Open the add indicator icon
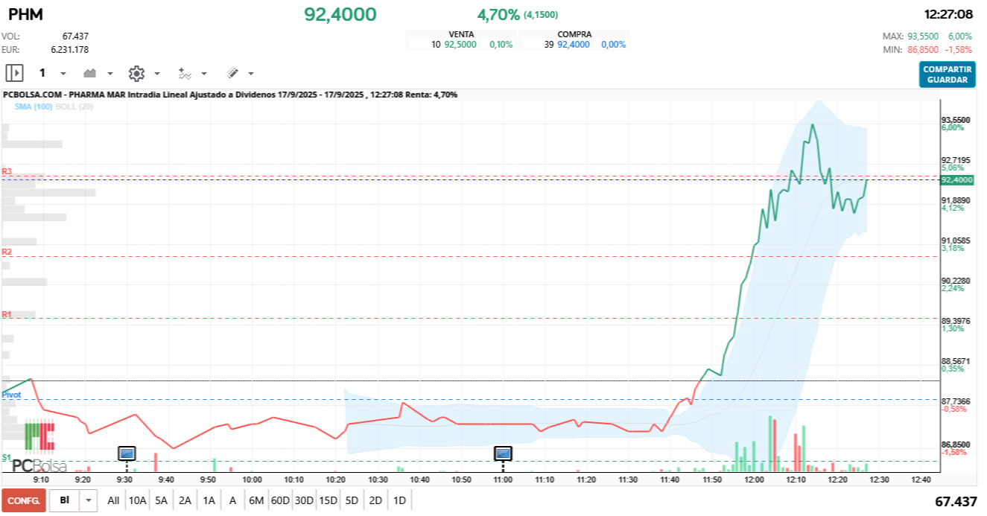The image size is (987, 516). point(185,73)
